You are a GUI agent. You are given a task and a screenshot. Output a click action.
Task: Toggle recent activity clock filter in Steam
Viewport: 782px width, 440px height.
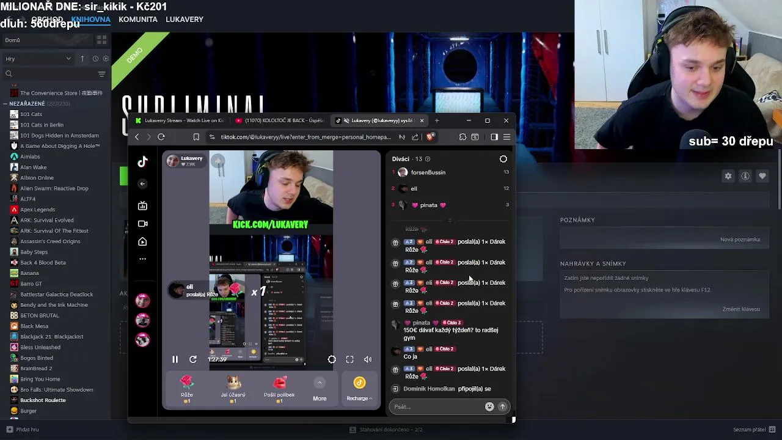pos(95,59)
